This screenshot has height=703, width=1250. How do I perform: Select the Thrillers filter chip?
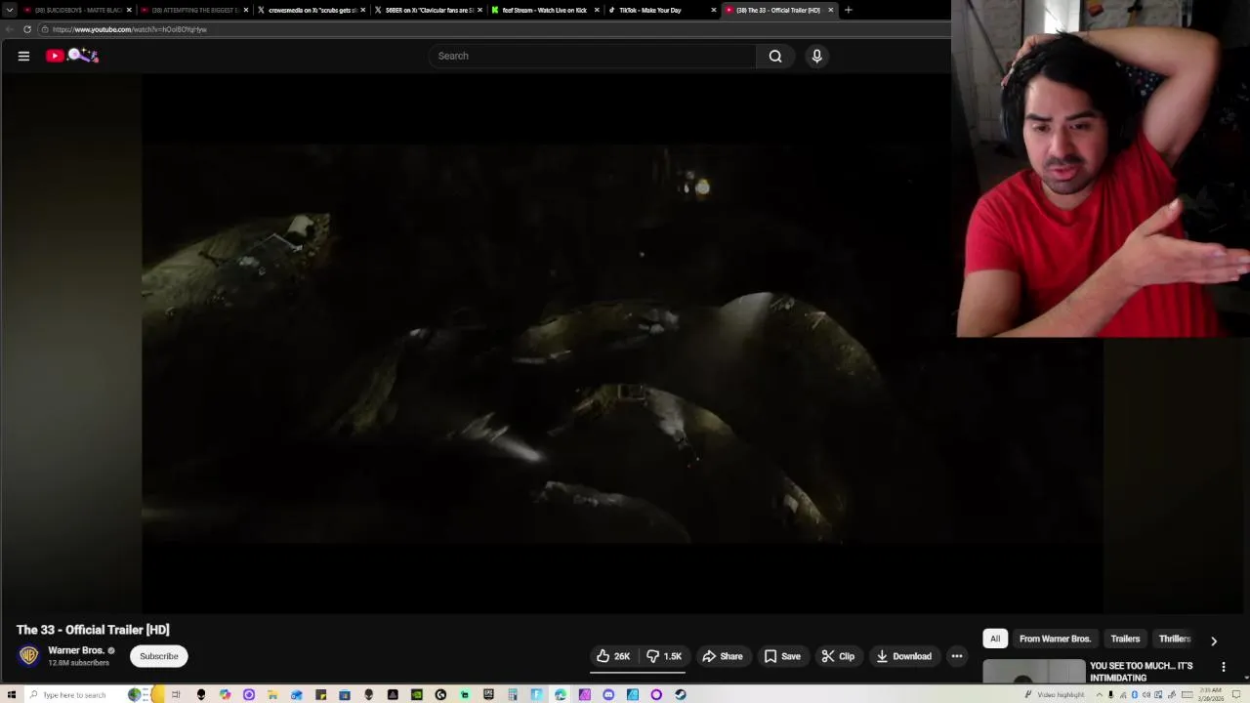1175,639
